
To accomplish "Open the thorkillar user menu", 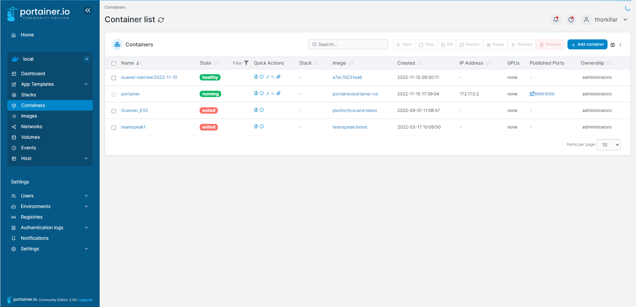I will pyautogui.click(x=606, y=20).
